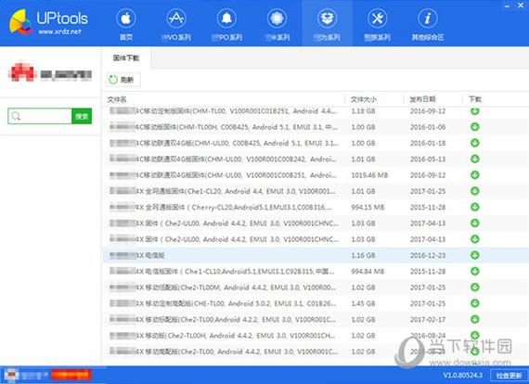Open the 米系列 flower icon
This screenshot has height=384, width=529.
click(277, 19)
